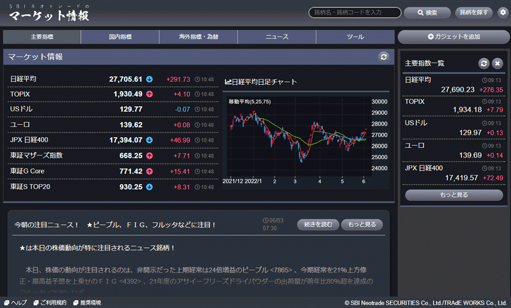Click the down arrow icon beside JPX 日経400
The image size is (511, 308).
pyautogui.click(x=149, y=140)
